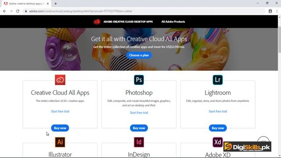Open a new tab with plus button

[x=56, y=4]
